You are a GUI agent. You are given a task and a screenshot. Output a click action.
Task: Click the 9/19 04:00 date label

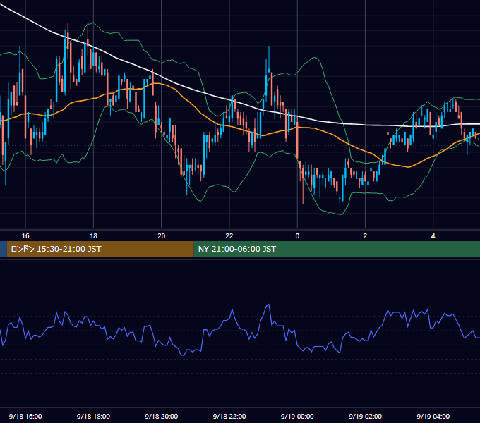tap(433, 416)
